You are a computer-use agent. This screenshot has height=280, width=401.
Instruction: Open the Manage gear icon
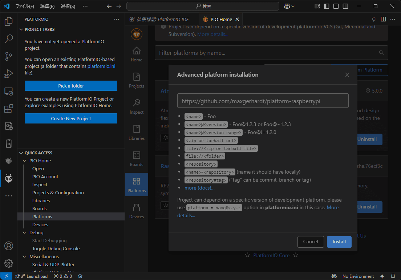click(9, 263)
